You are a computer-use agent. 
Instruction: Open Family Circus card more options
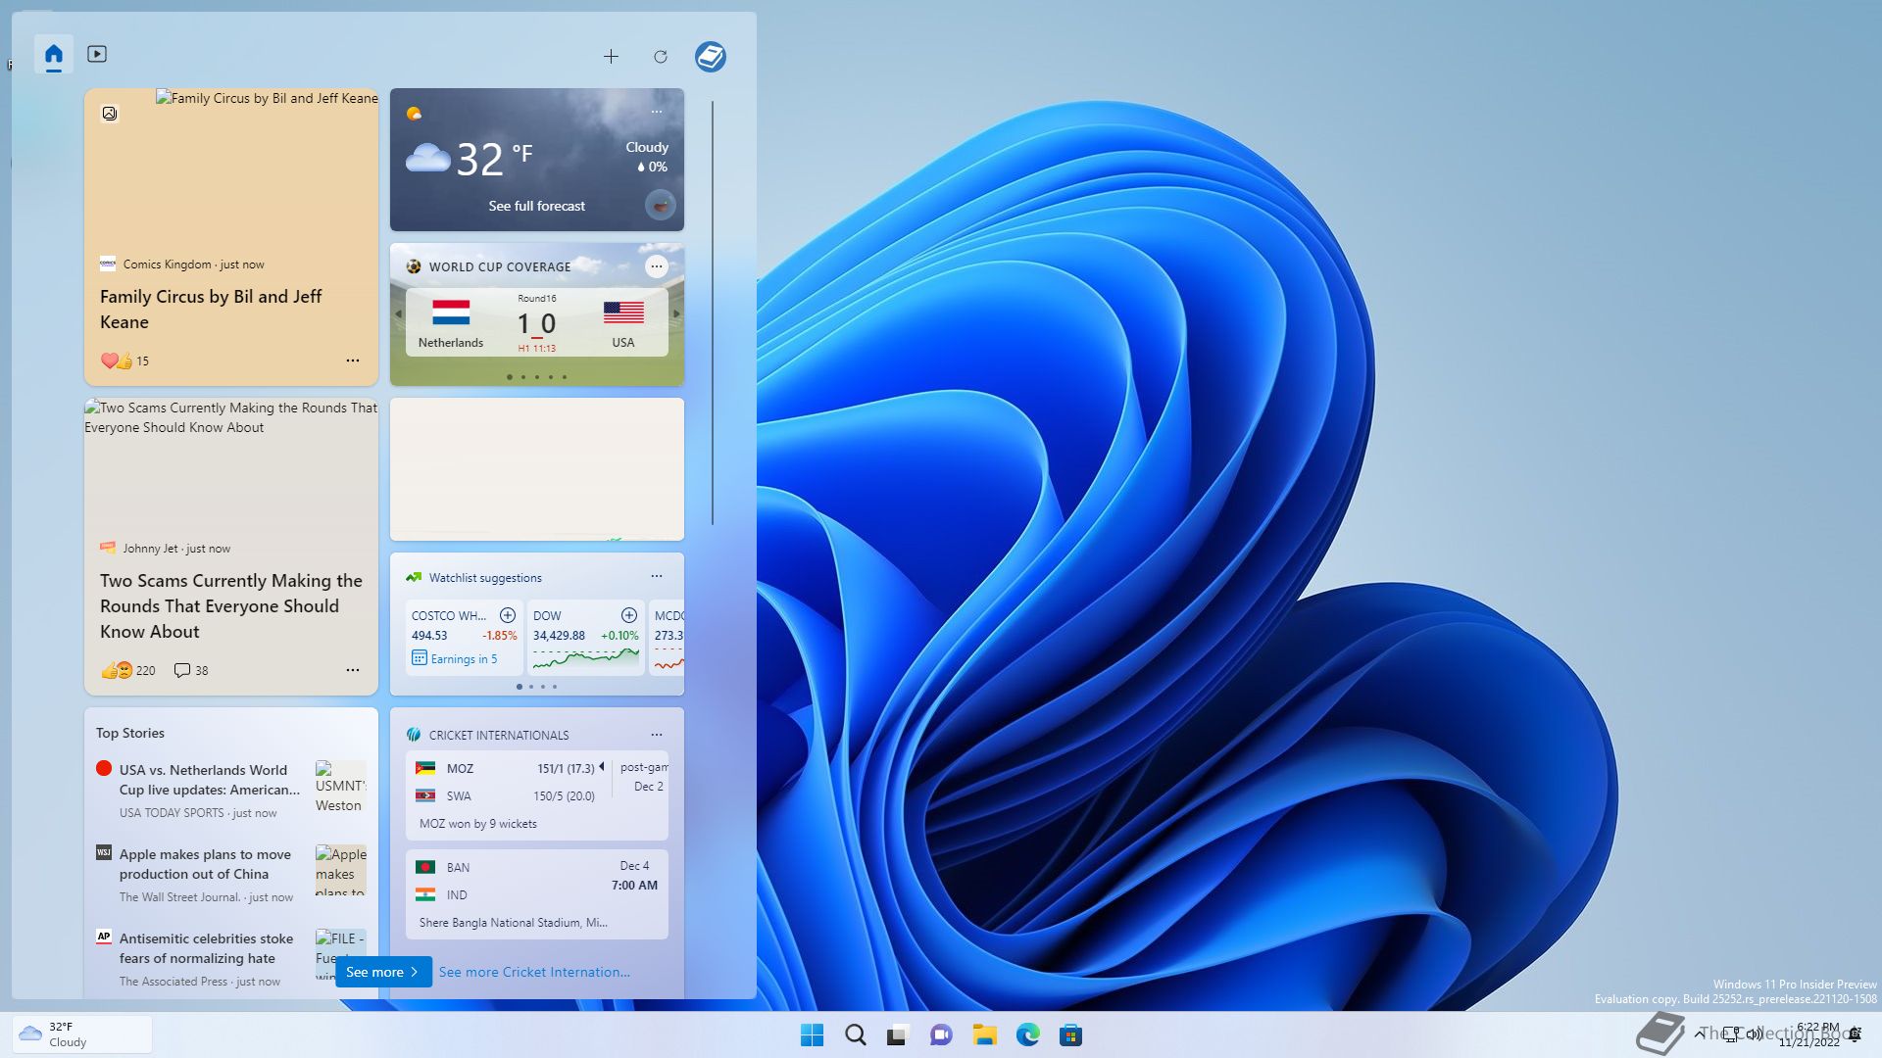click(x=353, y=361)
